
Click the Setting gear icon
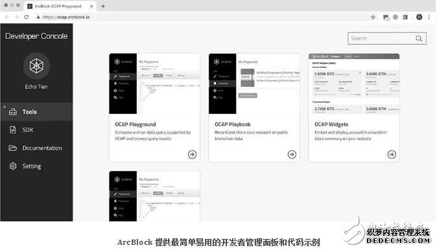coord(13,166)
